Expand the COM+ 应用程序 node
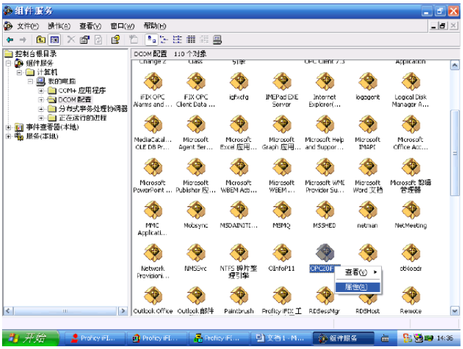The image size is (463, 349). pyautogui.click(x=41, y=91)
